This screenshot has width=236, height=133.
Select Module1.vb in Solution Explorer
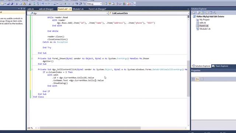tap(205, 29)
